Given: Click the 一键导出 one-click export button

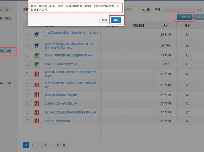Looking at the screenshot, I should (185, 17).
